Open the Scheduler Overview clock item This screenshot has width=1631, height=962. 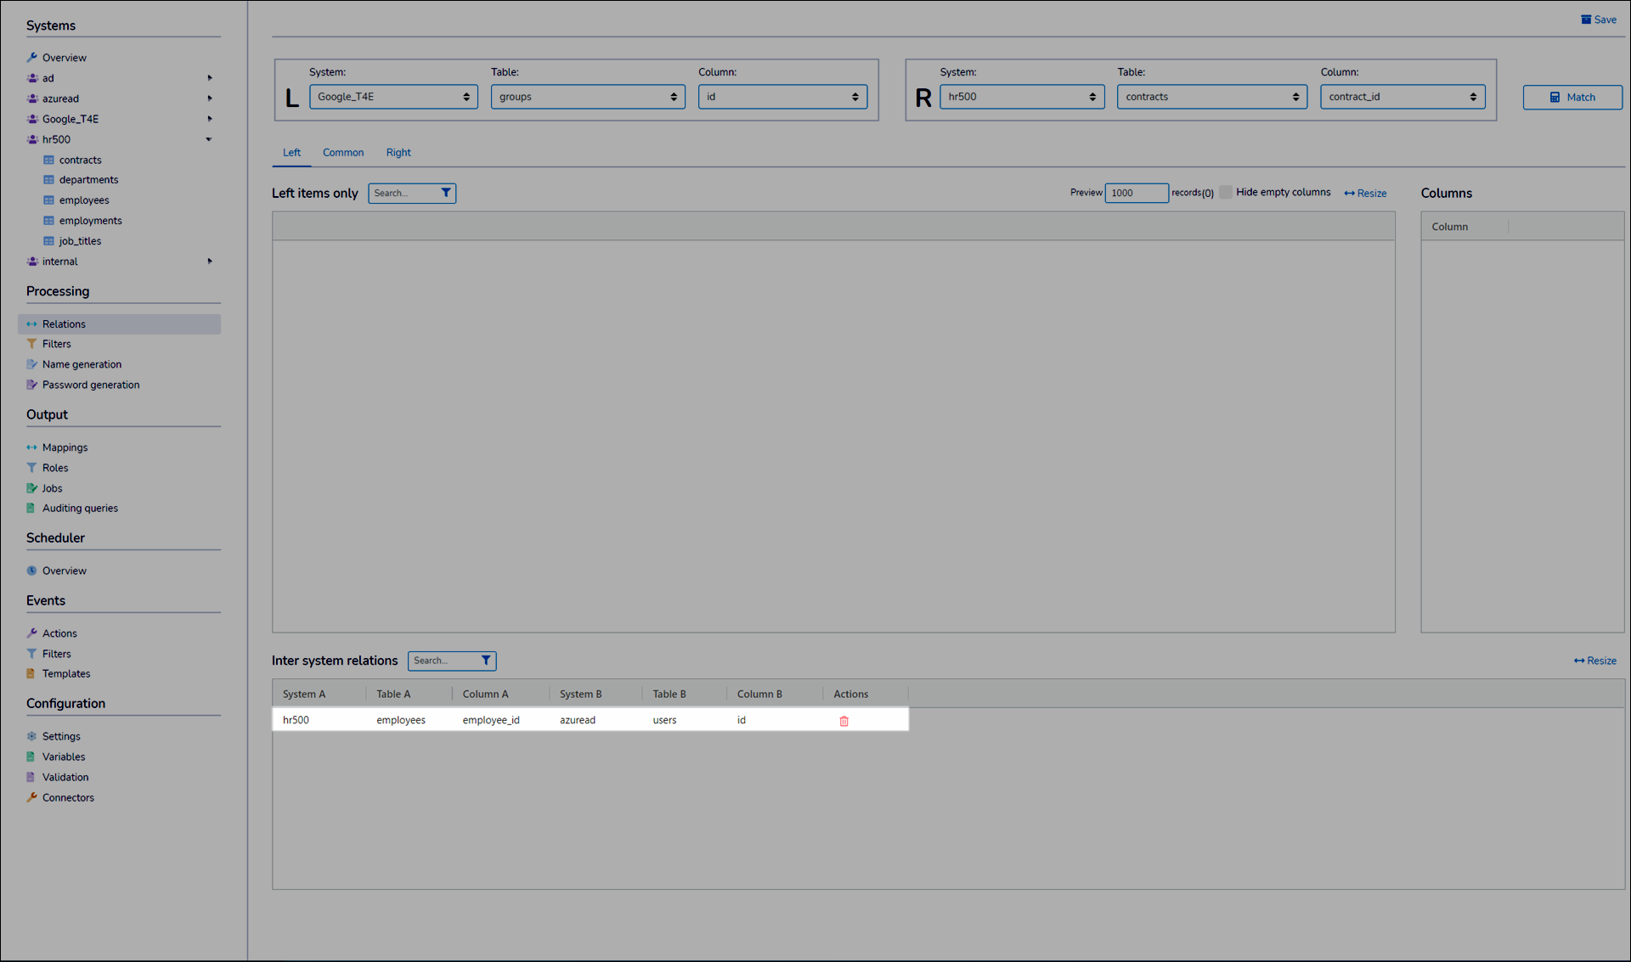click(x=64, y=571)
